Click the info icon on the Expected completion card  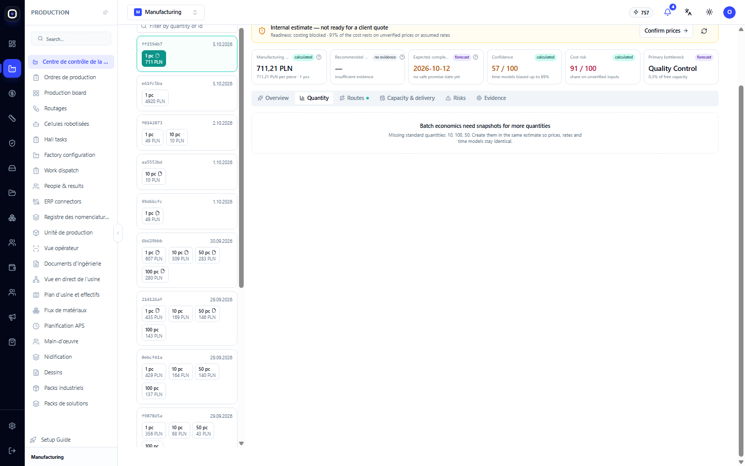[475, 57]
